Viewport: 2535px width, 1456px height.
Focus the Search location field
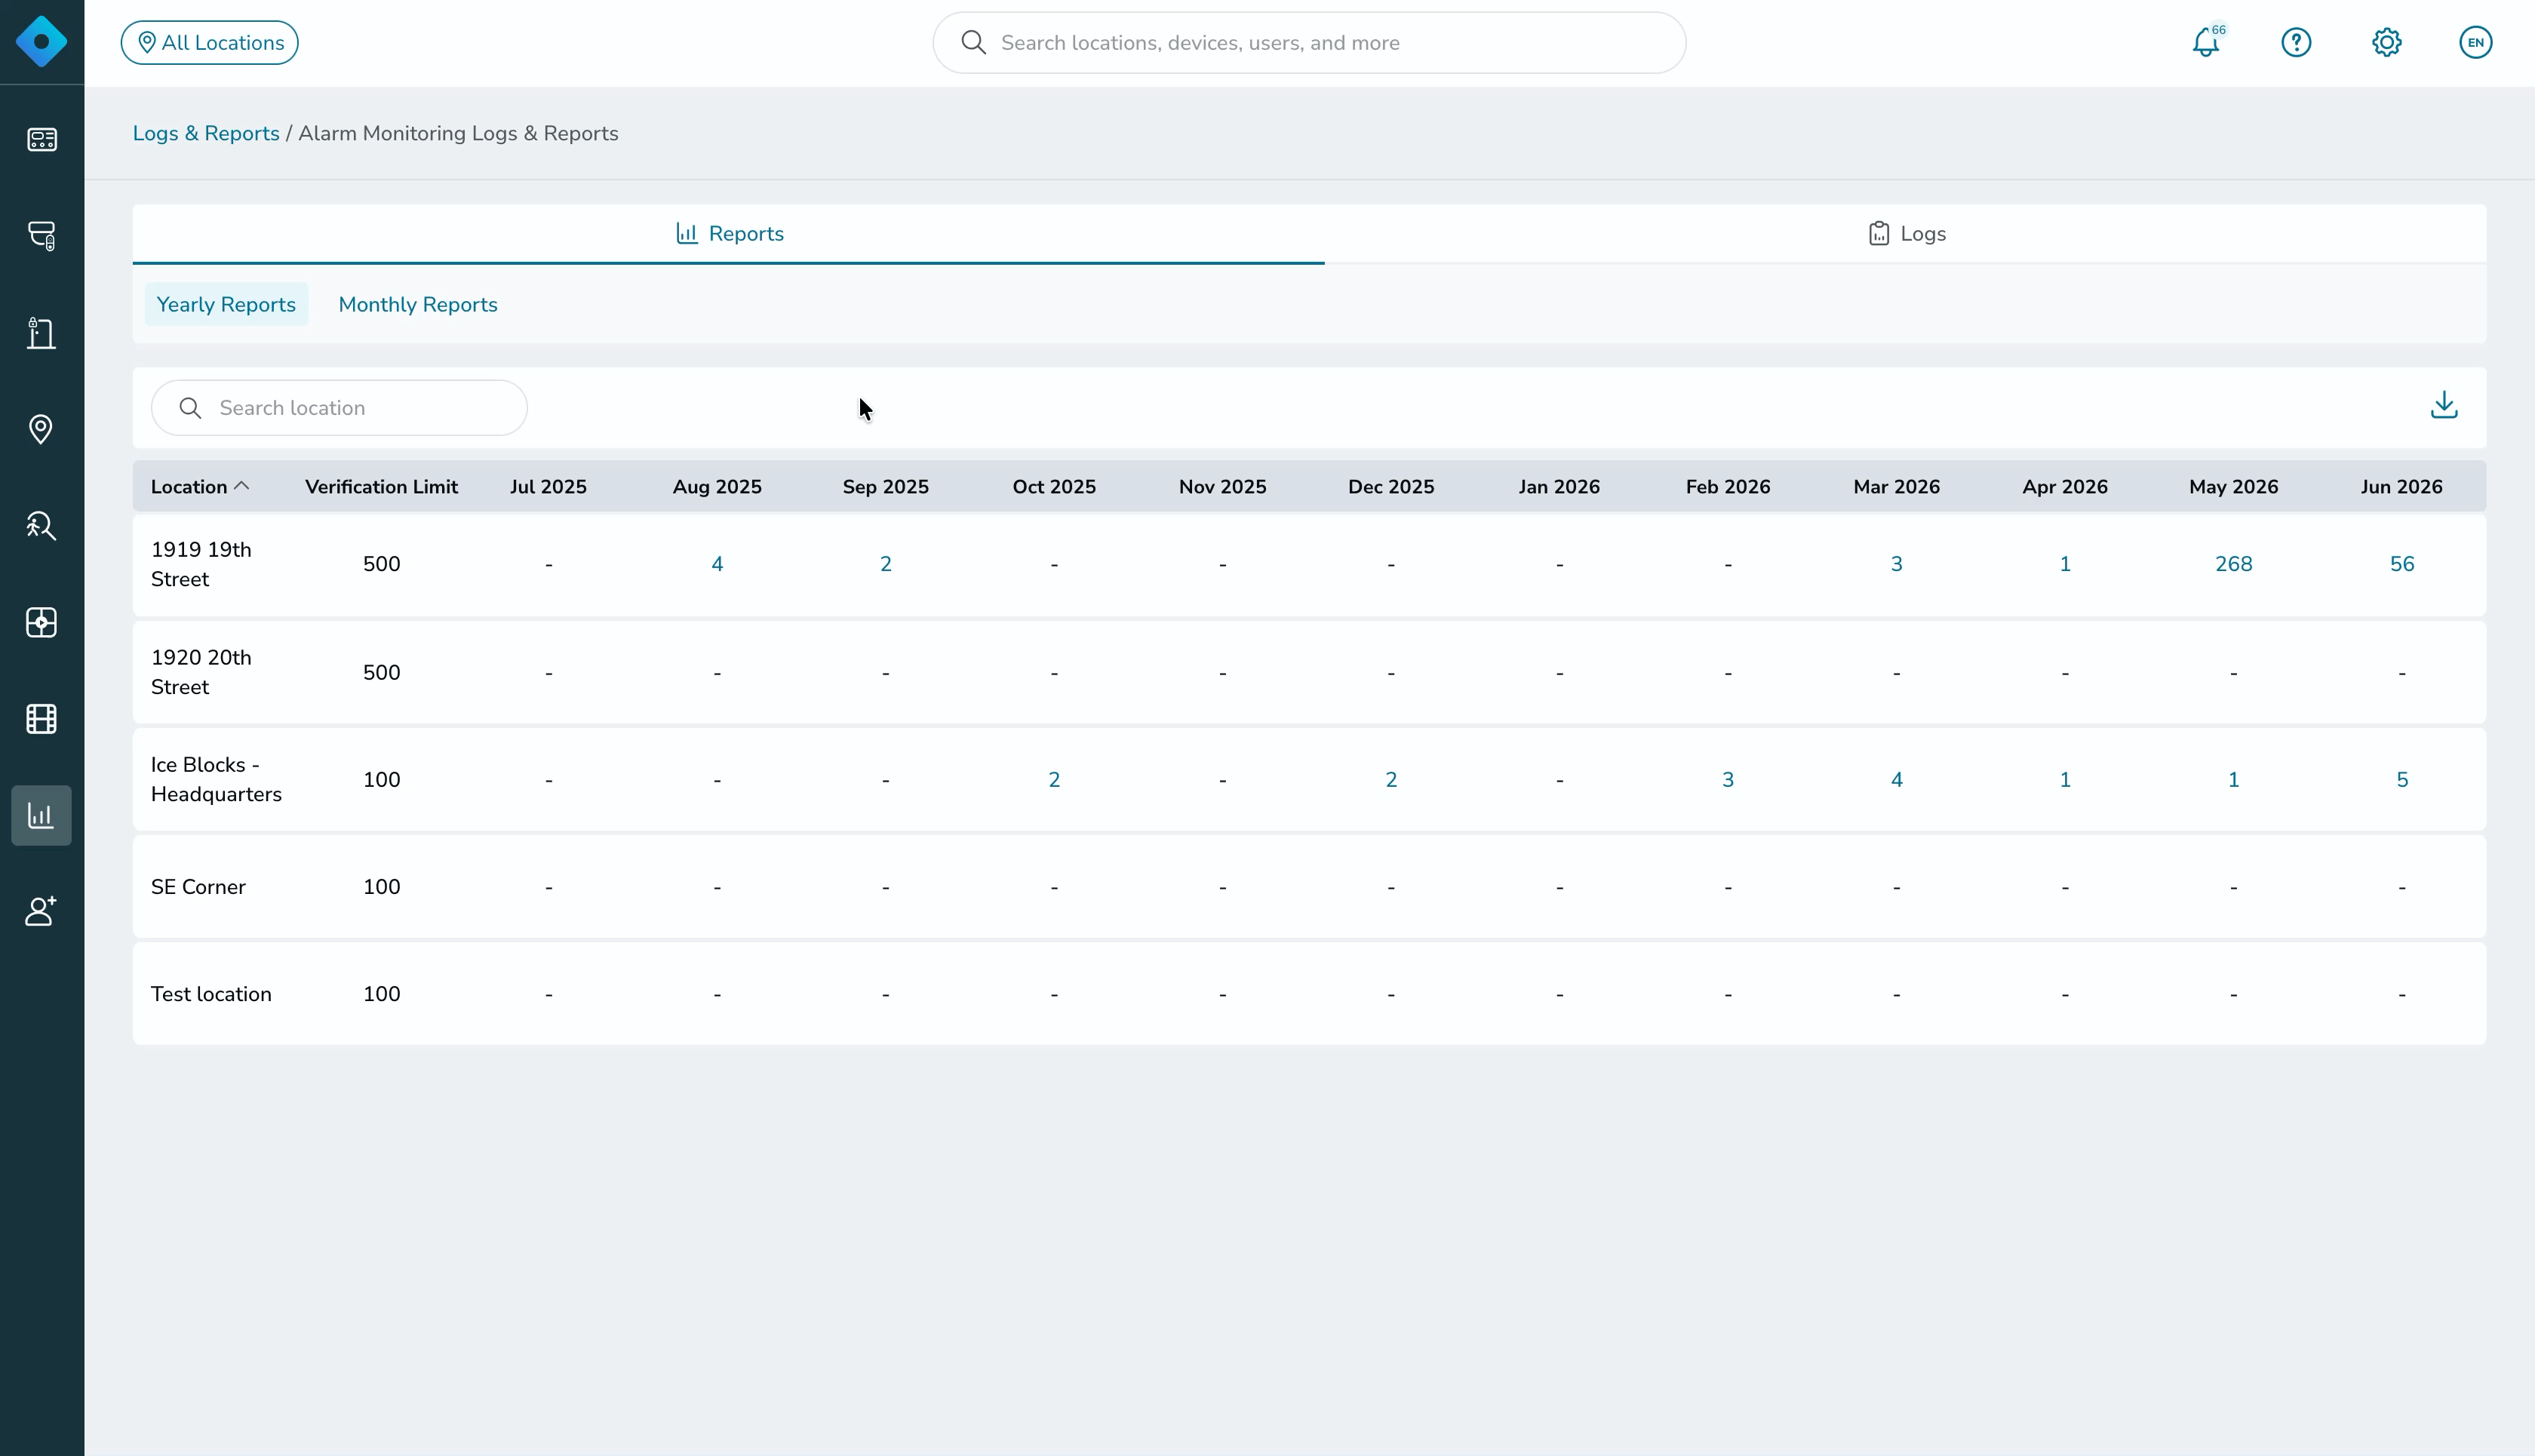[339, 408]
